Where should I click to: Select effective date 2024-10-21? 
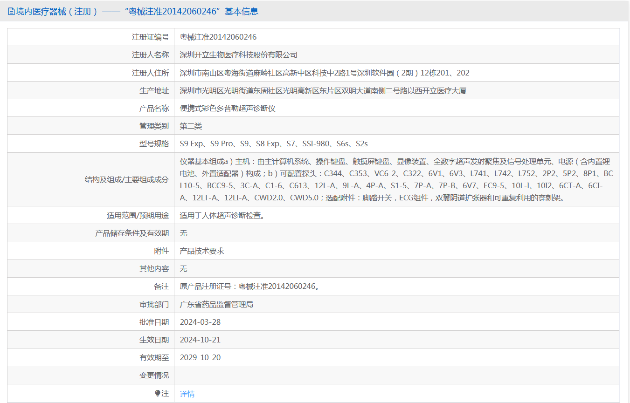201,340
